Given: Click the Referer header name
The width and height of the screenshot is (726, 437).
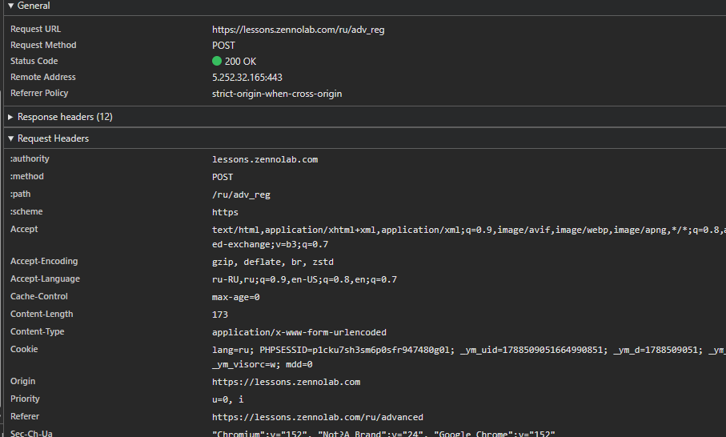Looking at the screenshot, I should [x=25, y=416].
